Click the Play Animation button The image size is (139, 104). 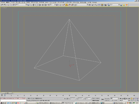tap(125, 98)
